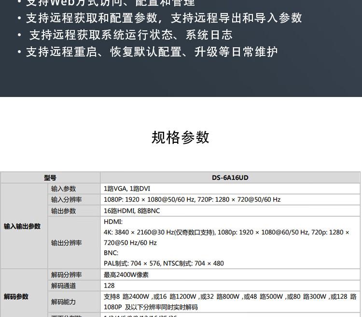Select the 支持远程重启 maintenance bullet line
This screenshot has width=362, height=317.
point(152,52)
